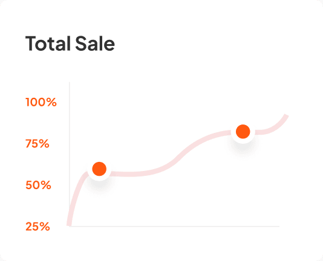This screenshot has width=323, height=261.
Task: Click the curve's starting tip near 25%
Action: coord(70,224)
